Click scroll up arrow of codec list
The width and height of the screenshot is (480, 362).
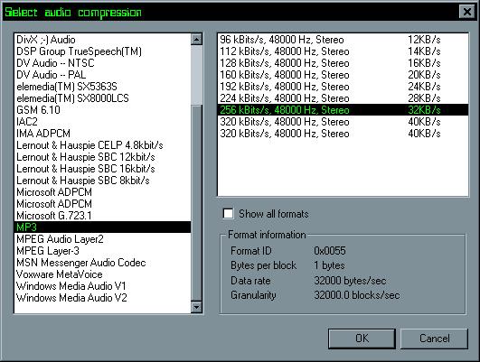pyautogui.click(x=196, y=39)
